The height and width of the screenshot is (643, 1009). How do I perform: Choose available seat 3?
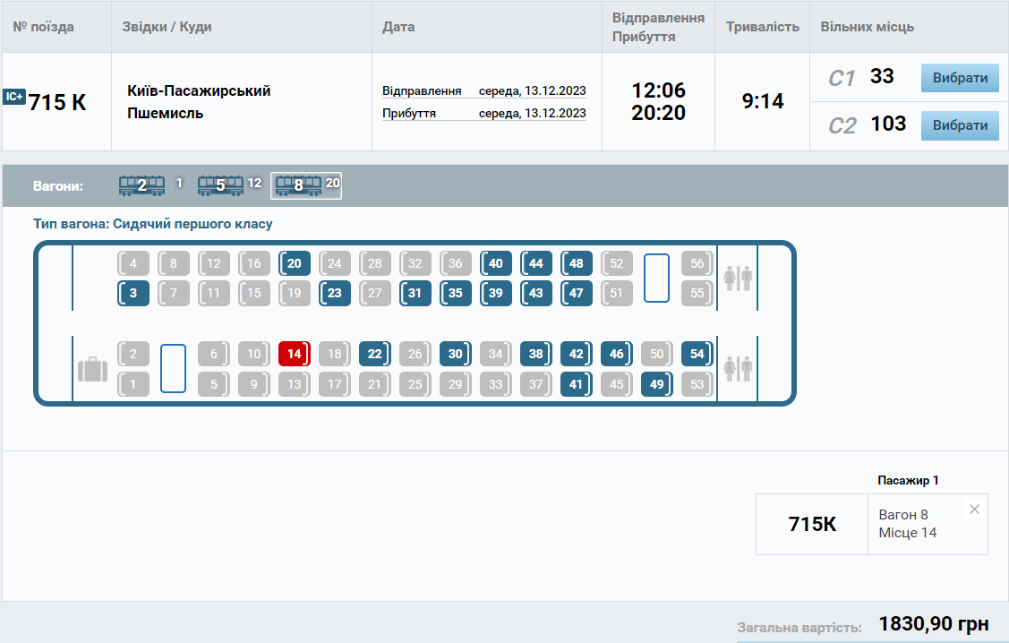pyautogui.click(x=133, y=293)
